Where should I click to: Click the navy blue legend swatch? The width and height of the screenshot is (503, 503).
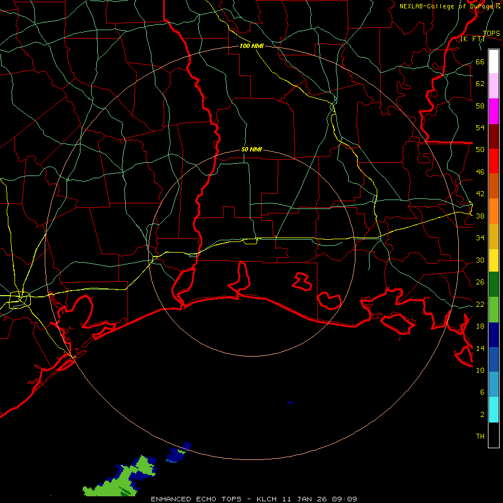pyautogui.click(x=493, y=335)
